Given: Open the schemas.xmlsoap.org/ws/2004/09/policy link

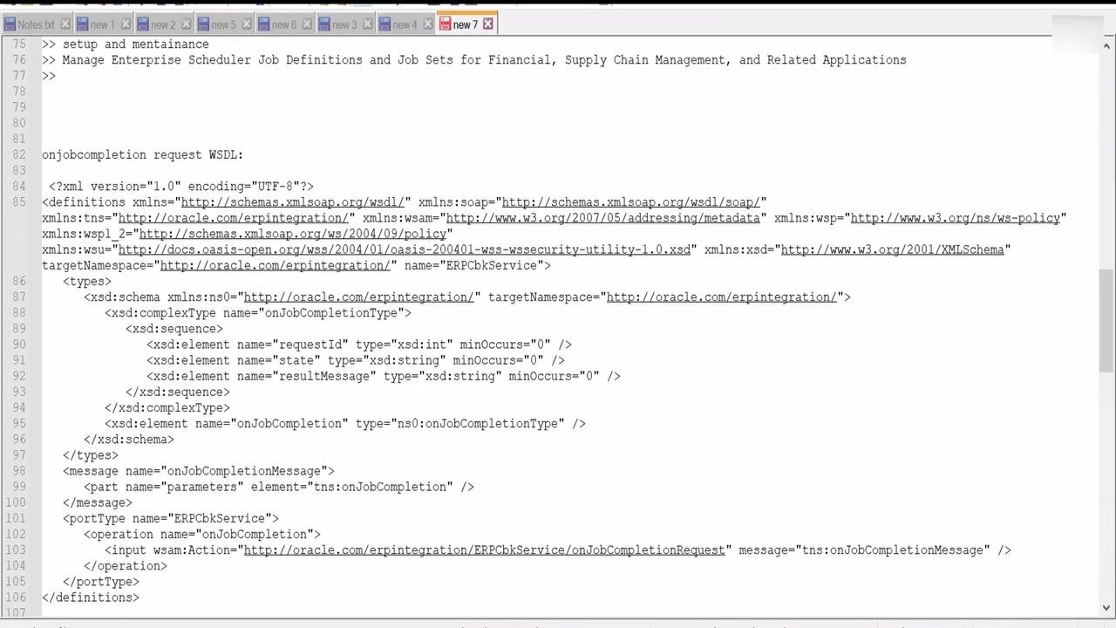Looking at the screenshot, I should 293,234.
